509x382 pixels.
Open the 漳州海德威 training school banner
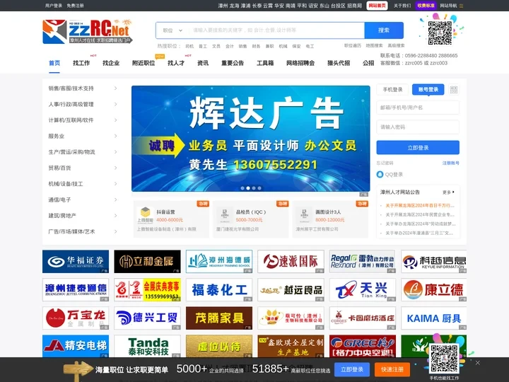(x=219, y=262)
